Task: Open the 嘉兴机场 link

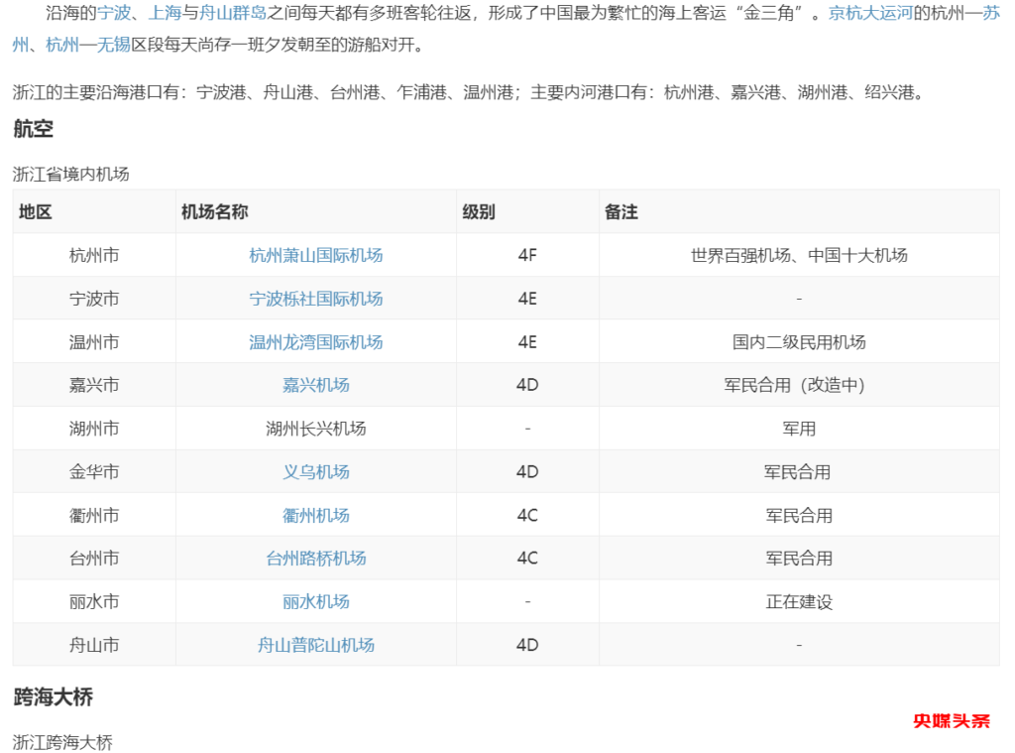Action: click(315, 385)
